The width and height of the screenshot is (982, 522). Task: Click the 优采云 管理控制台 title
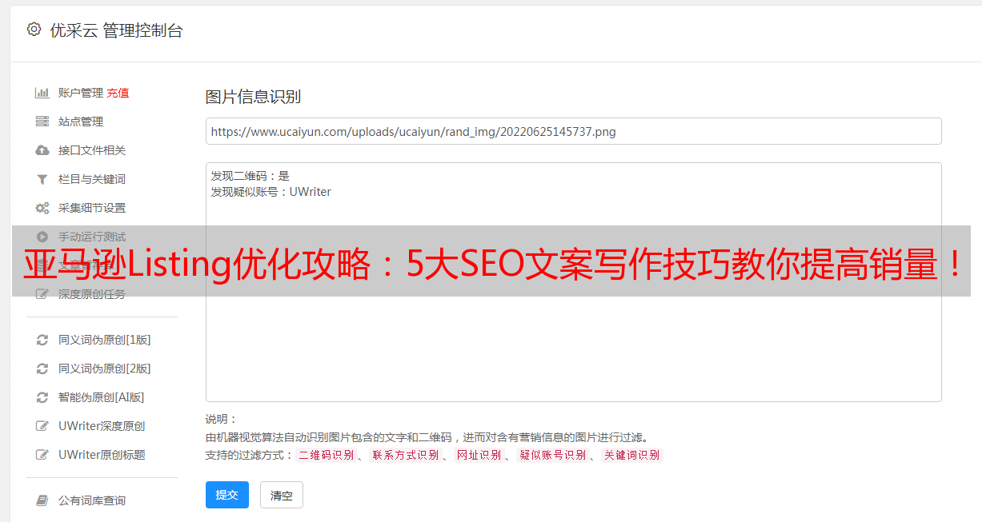pyautogui.click(x=116, y=30)
